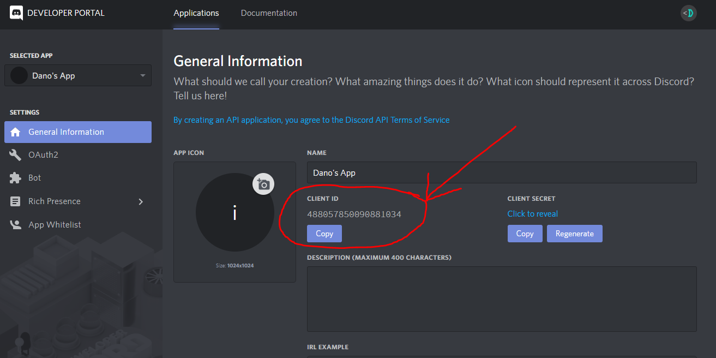This screenshot has height=358, width=716.
Task: Copy the Client ID
Action: click(x=324, y=234)
